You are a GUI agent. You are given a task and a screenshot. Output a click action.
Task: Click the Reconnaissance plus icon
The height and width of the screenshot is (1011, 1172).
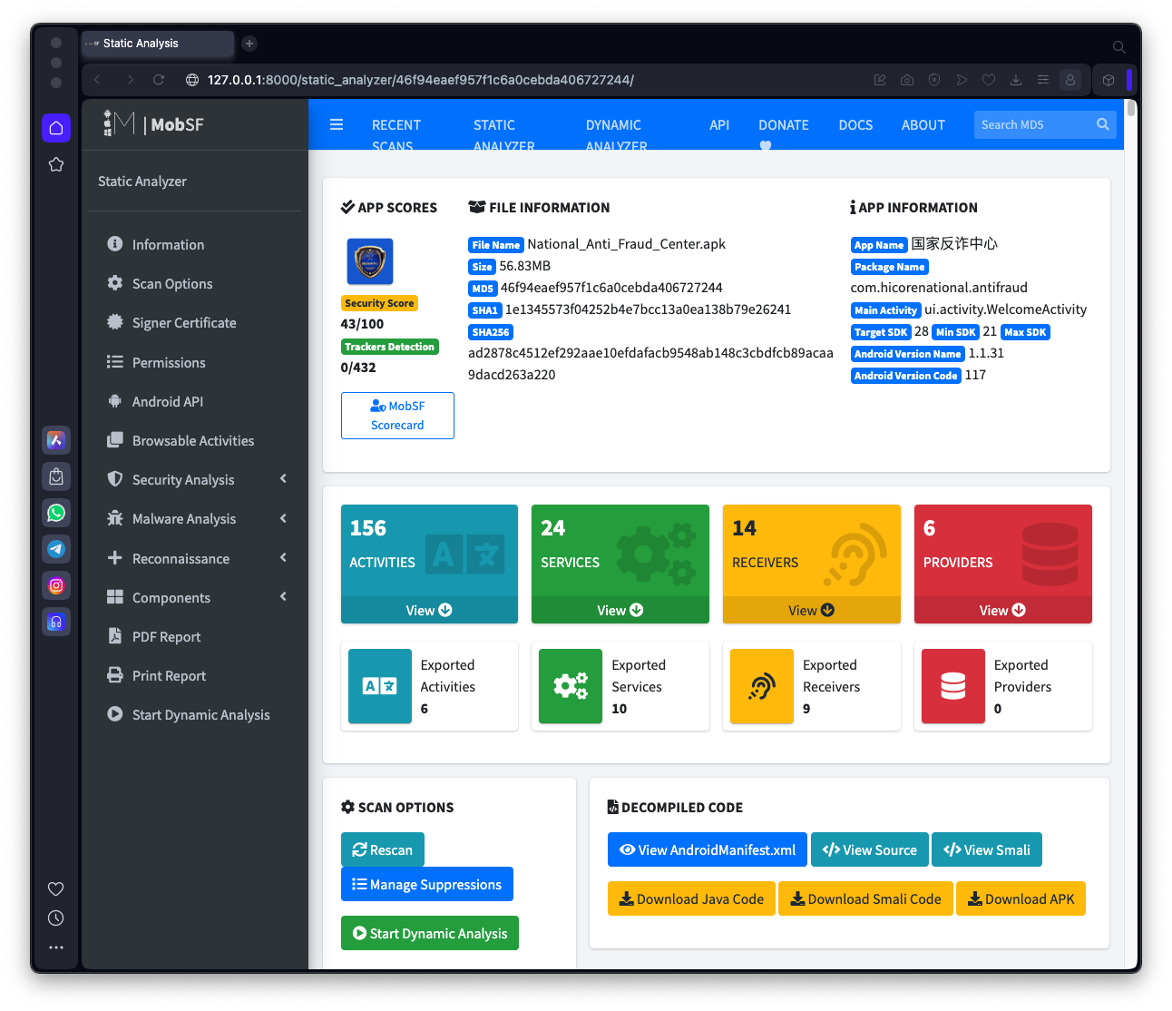pyautogui.click(x=115, y=557)
